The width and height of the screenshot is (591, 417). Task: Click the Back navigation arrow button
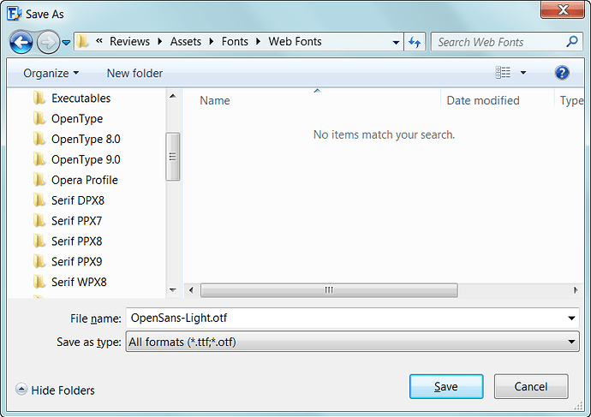21,41
